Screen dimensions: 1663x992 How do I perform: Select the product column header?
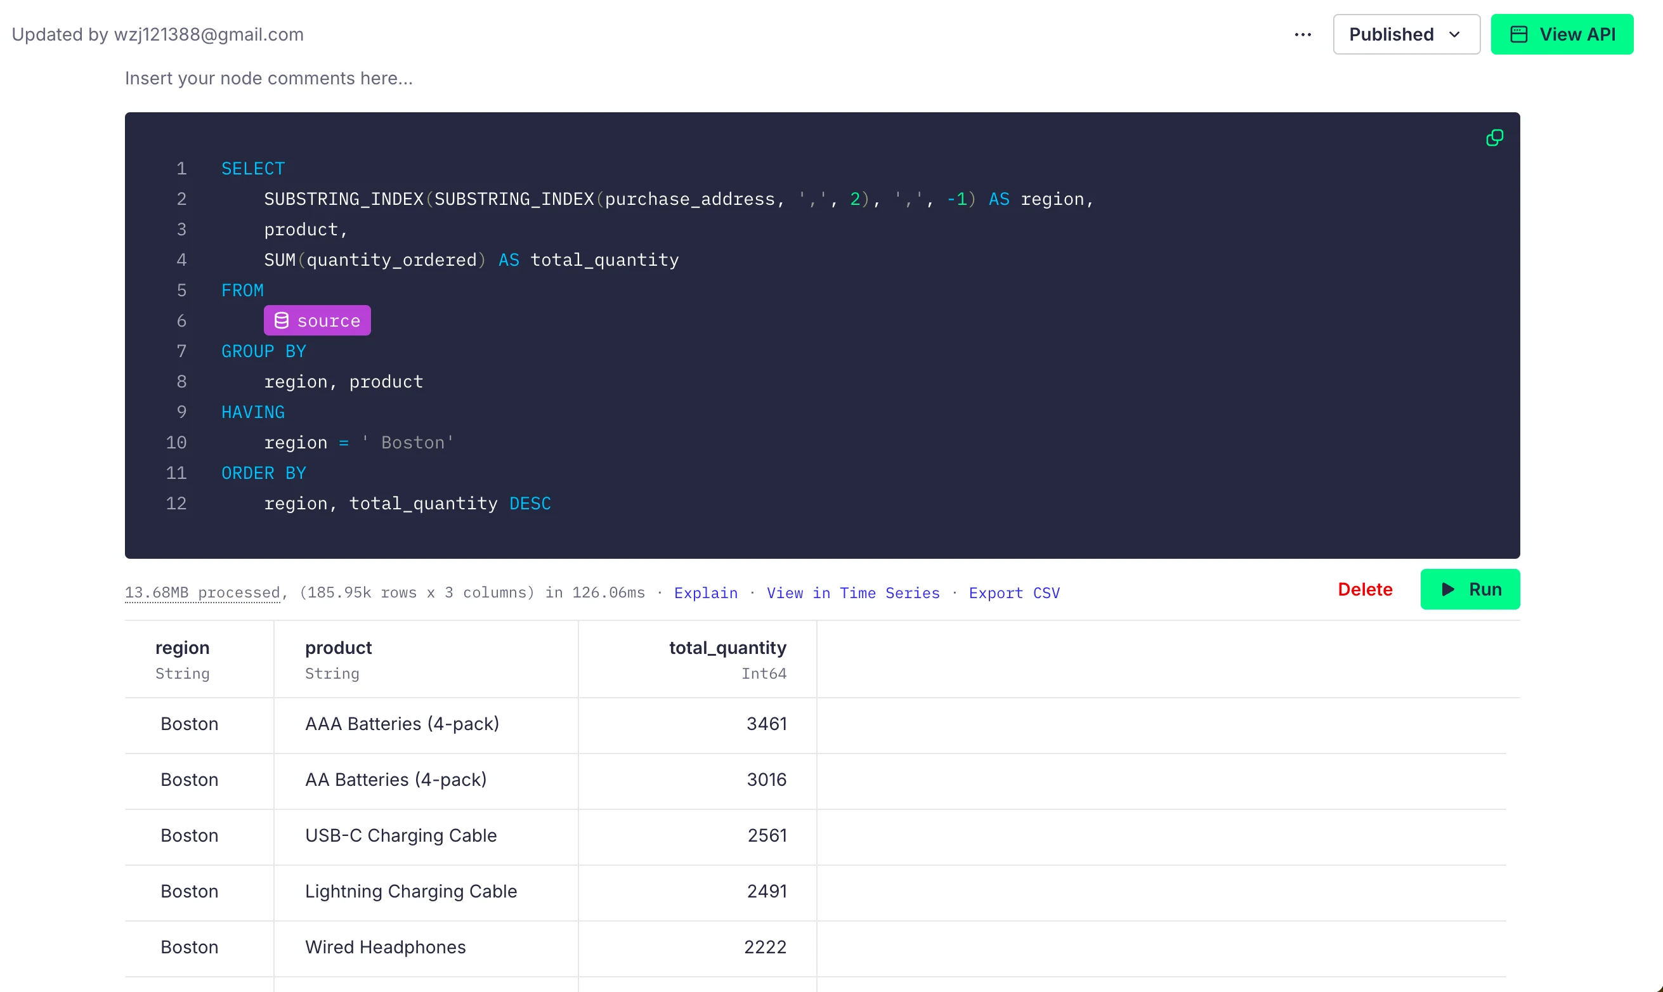pyautogui.click(x=338, y=648)
